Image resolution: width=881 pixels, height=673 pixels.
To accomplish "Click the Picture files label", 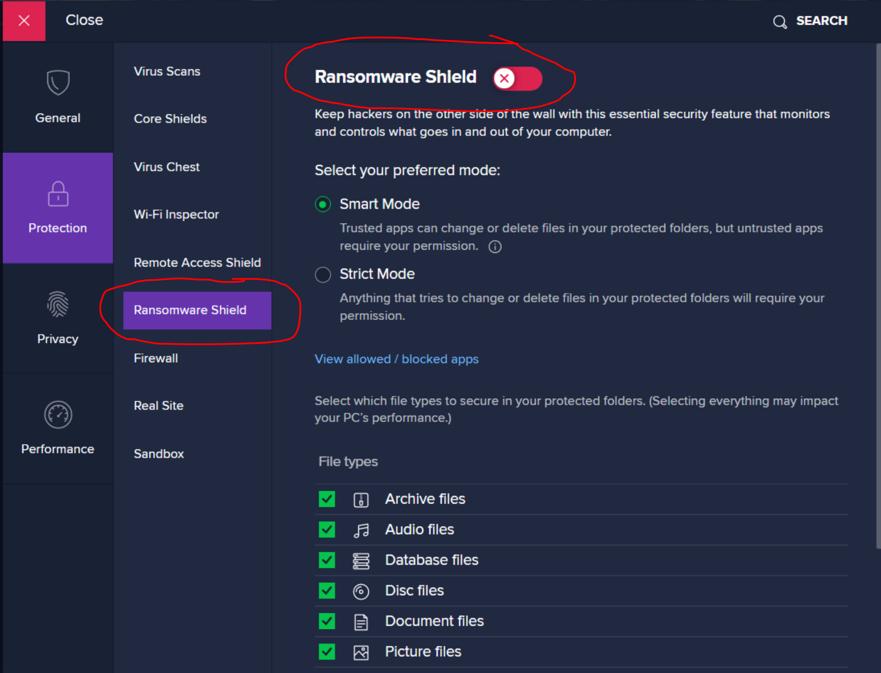I will (x=423, y=651).
